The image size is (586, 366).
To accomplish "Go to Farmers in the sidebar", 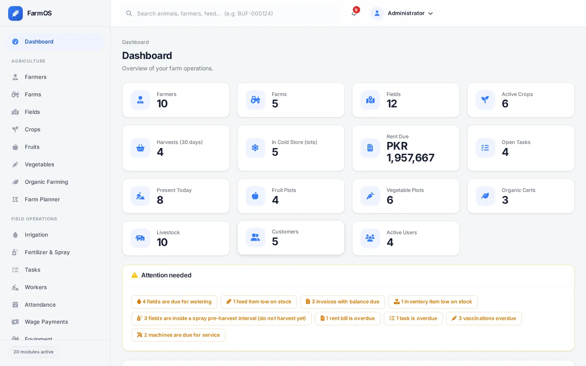I will [x=55, y=77].
